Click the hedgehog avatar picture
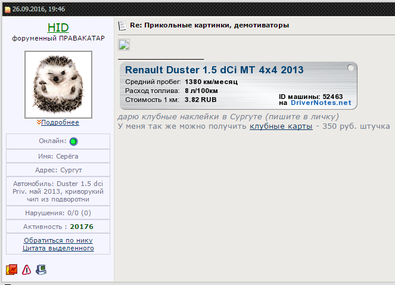The height and width of the screenshot is (285, 395). point(58,85)
